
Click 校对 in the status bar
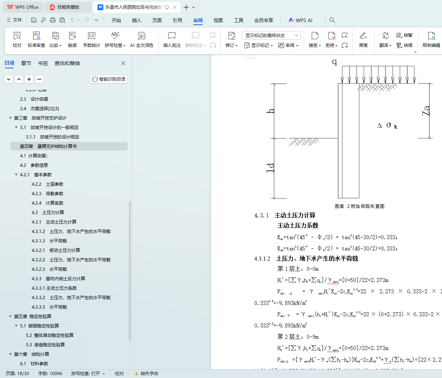point(119,374)
